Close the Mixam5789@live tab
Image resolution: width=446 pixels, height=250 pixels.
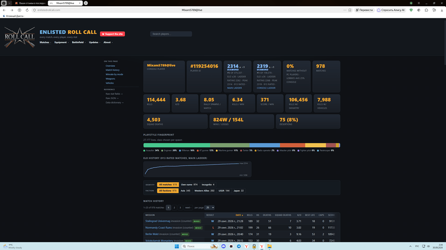click(x=80, y=3)
